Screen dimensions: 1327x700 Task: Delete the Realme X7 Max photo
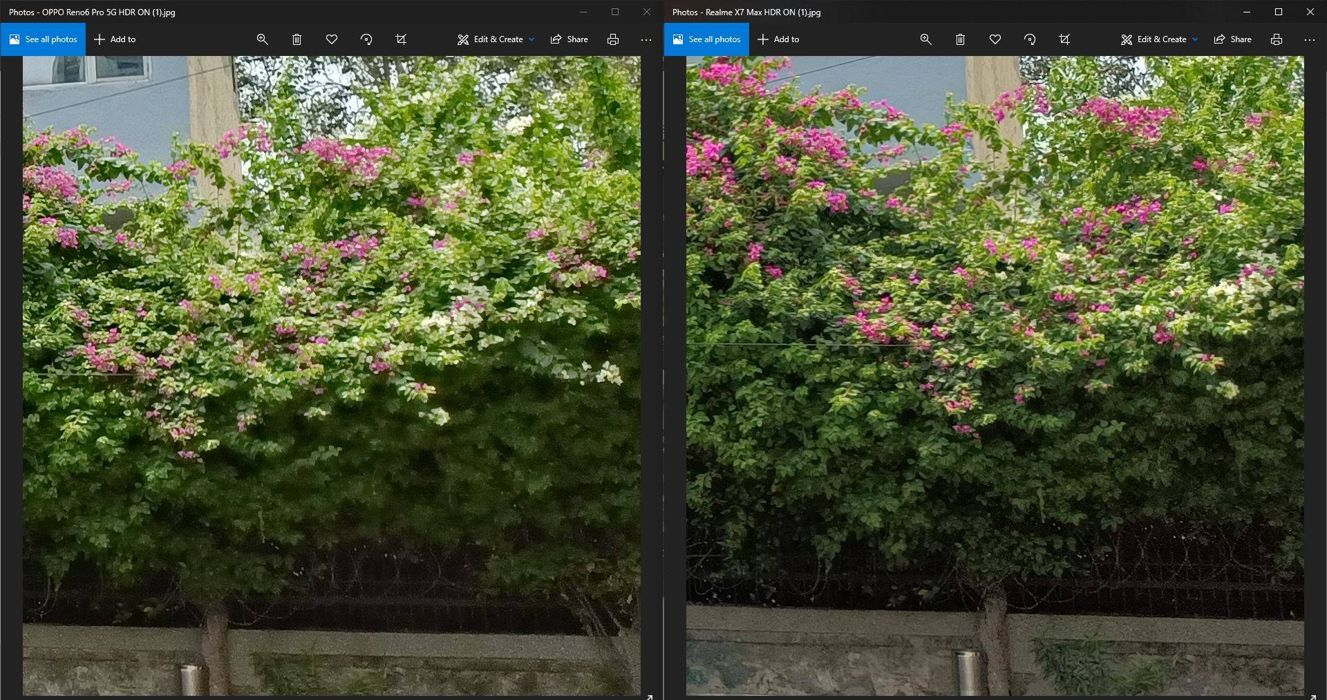960,39
